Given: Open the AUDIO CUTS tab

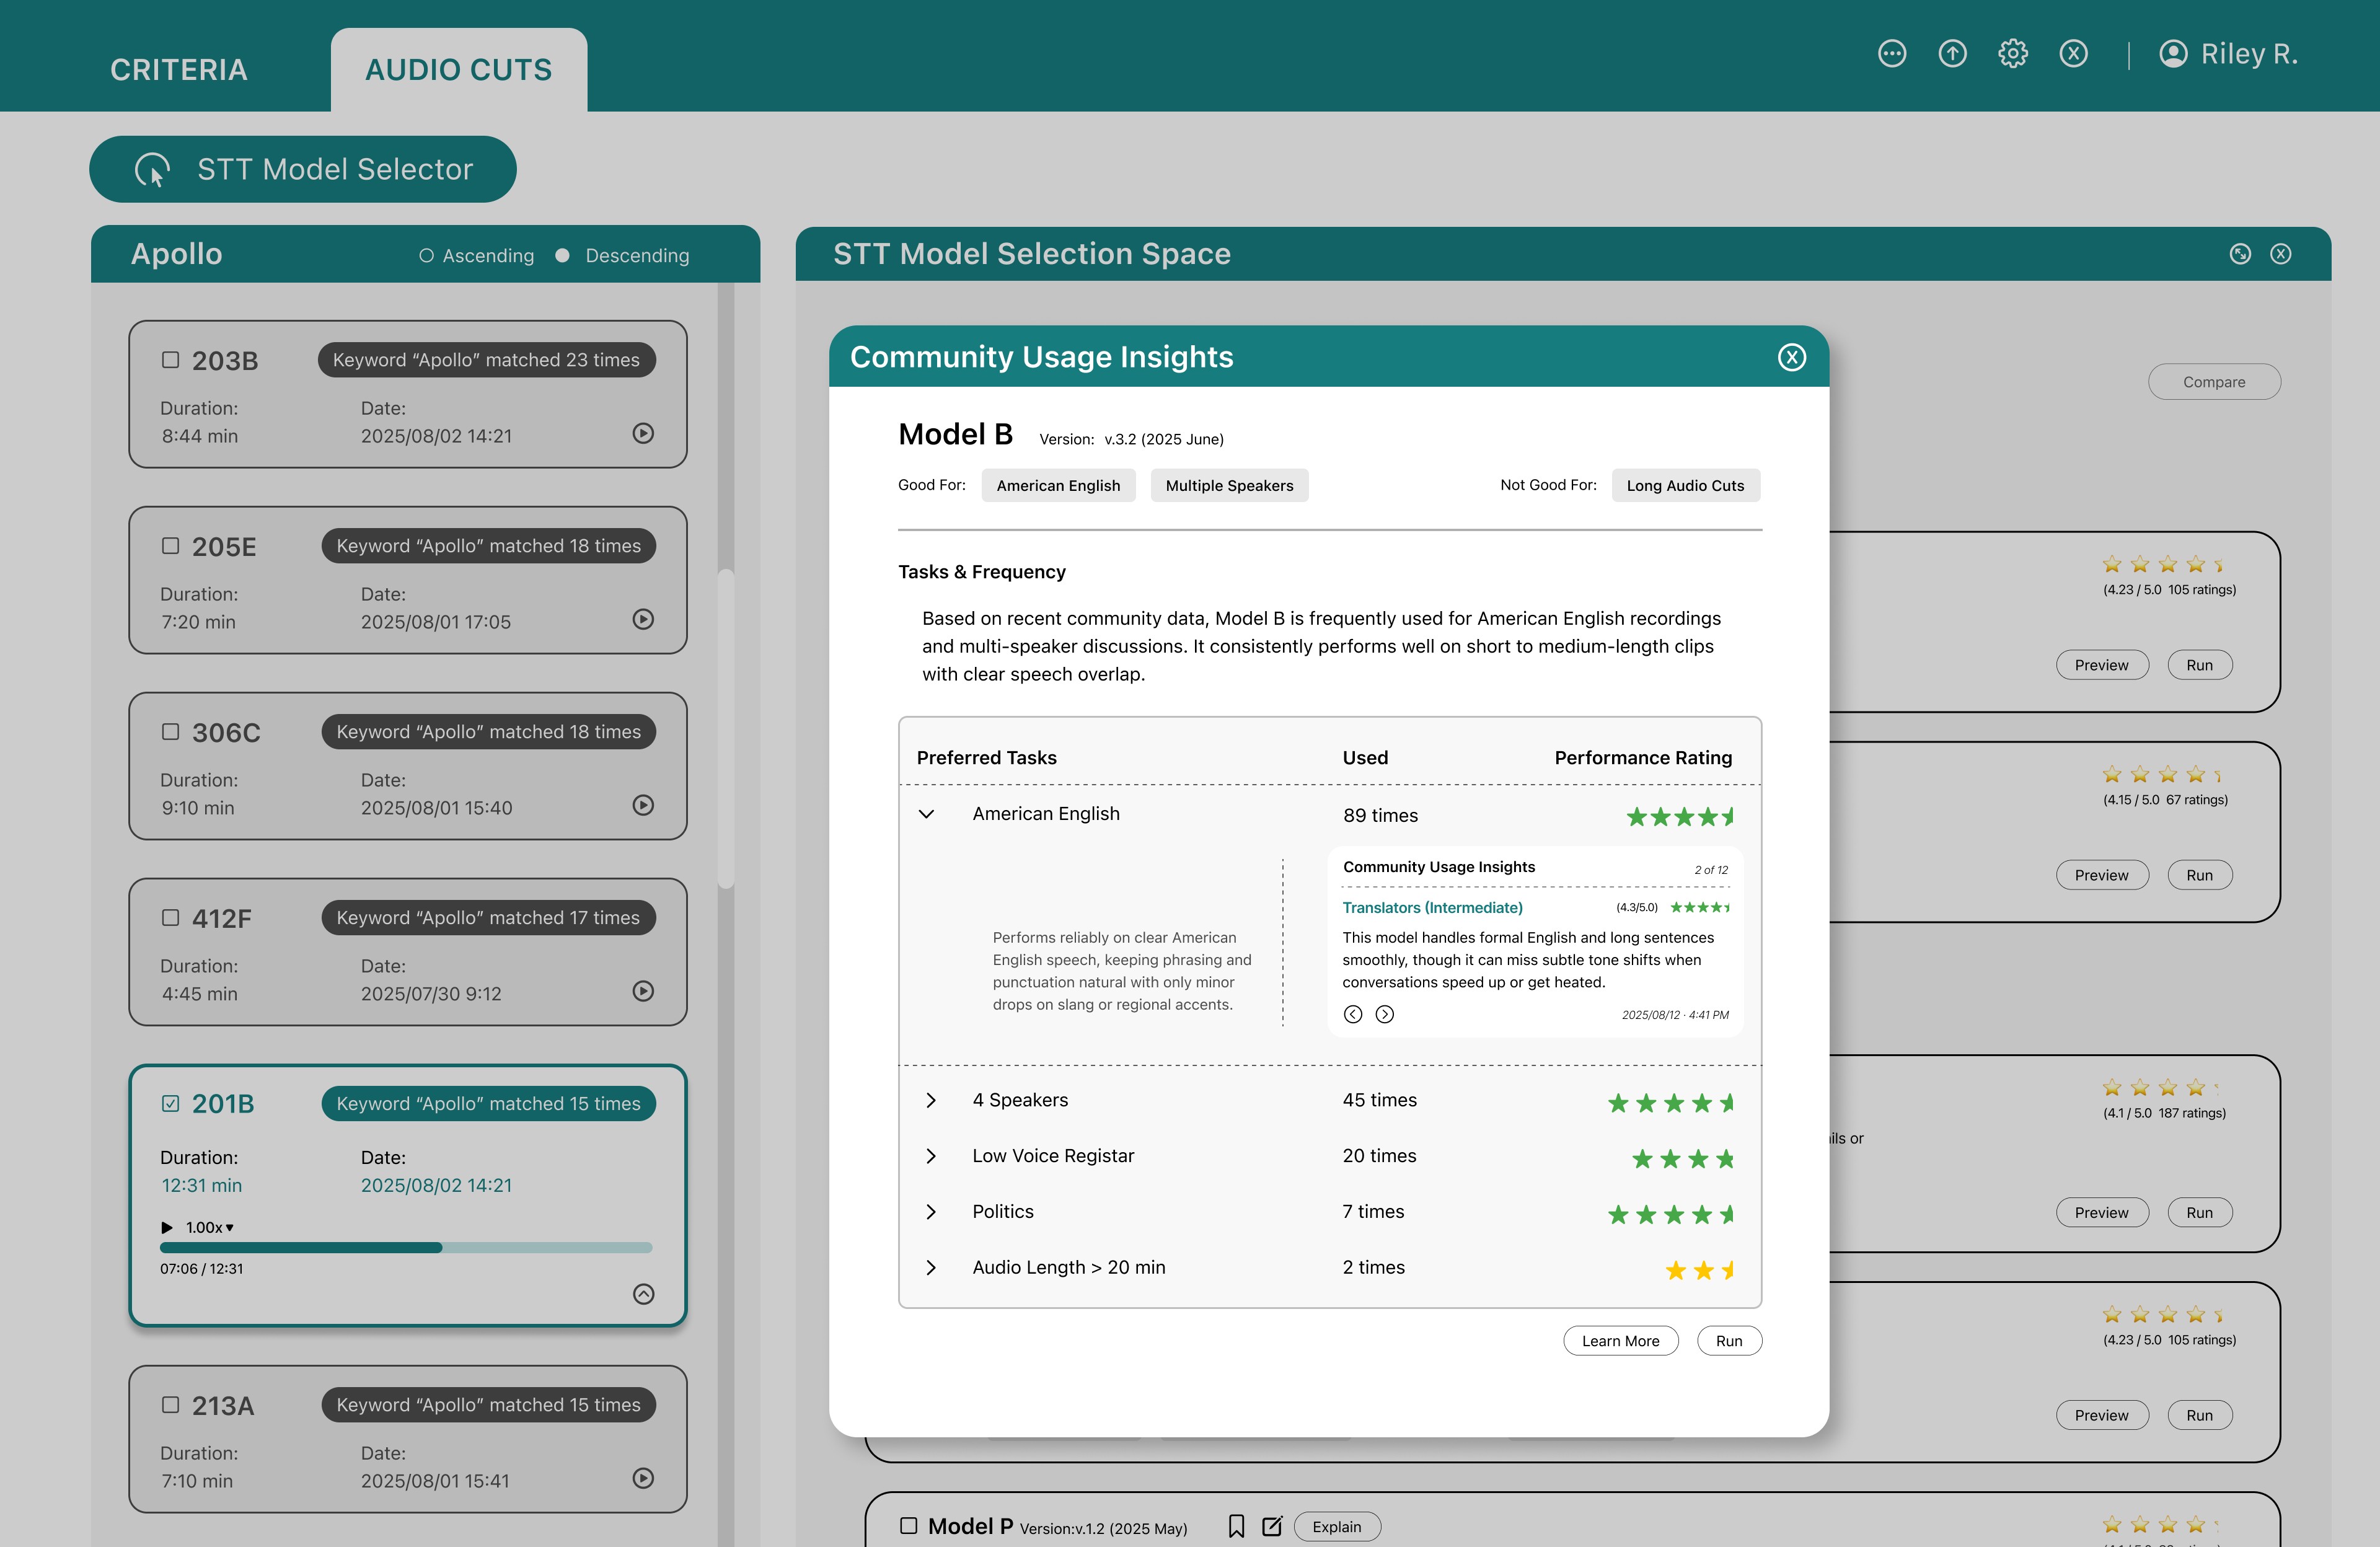Looking at the screenshot, I should [458, 70].
